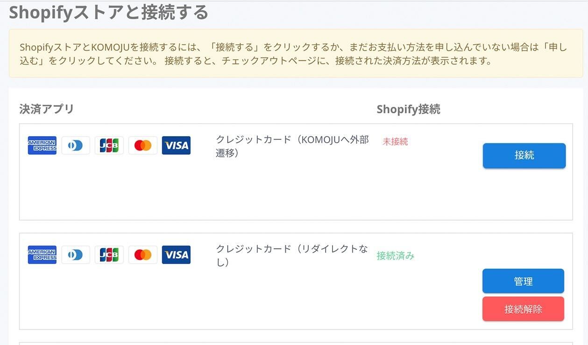Screen dimensions: 588x345
Task: Click the Shopifyストアと接続する page heading
Action: [x=108, y=13]
